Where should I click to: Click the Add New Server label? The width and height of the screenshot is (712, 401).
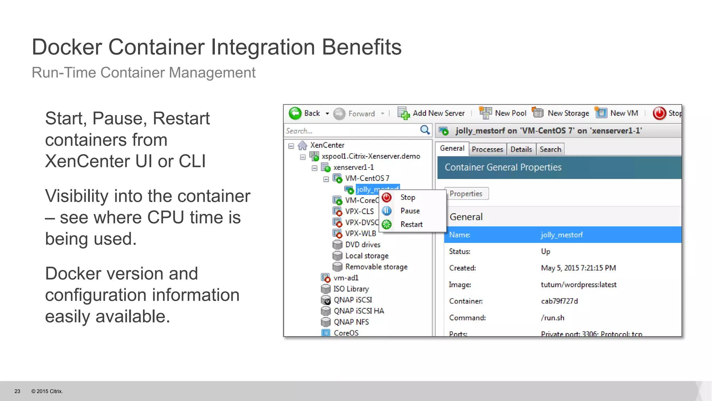(x=438, y=113)
